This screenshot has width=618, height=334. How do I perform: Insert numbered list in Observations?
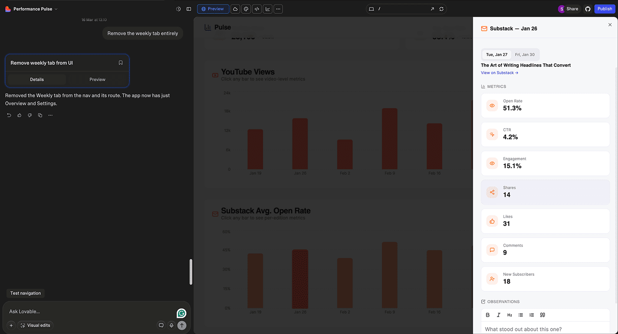click(532, 315)
